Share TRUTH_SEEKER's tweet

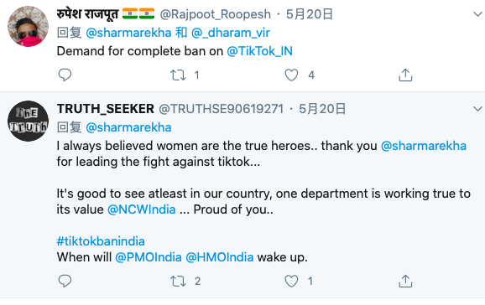pyautogui.click(x=405, y=281)
